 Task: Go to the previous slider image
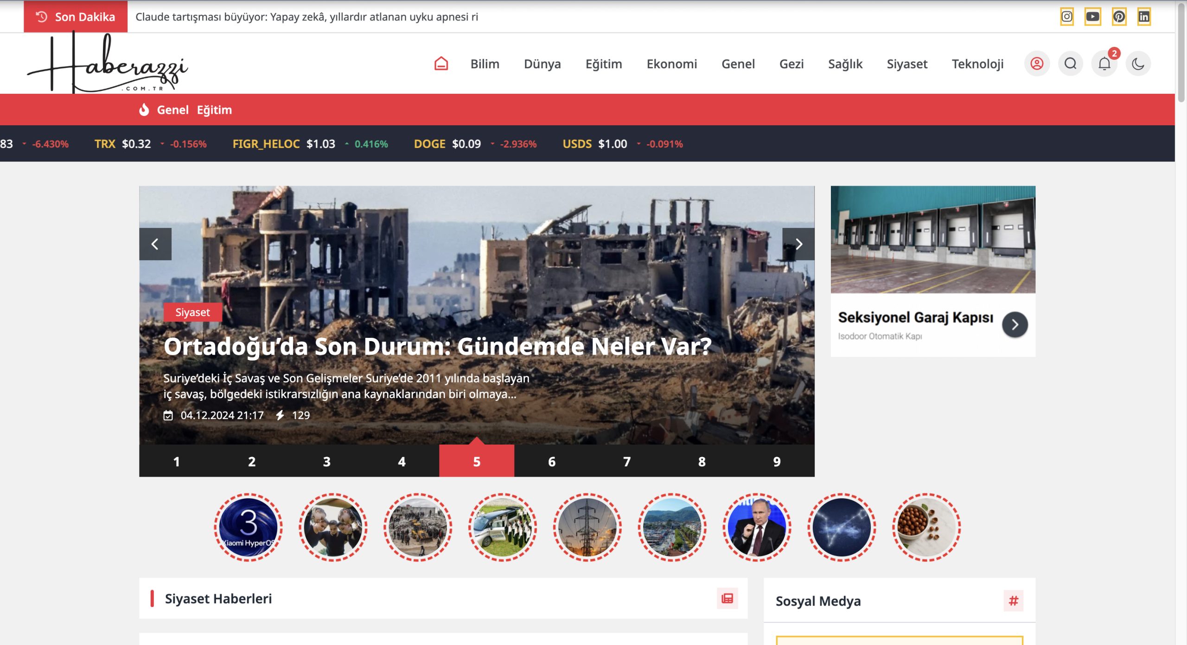(155, 244)
